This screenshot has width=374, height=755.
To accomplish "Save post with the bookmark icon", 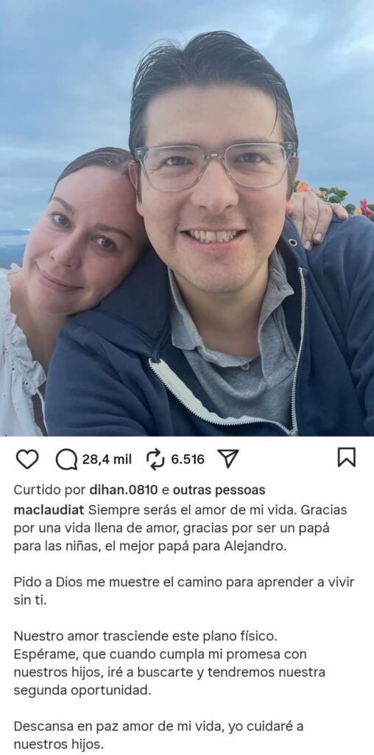I will pyautogui.click(x=347, y=457).
